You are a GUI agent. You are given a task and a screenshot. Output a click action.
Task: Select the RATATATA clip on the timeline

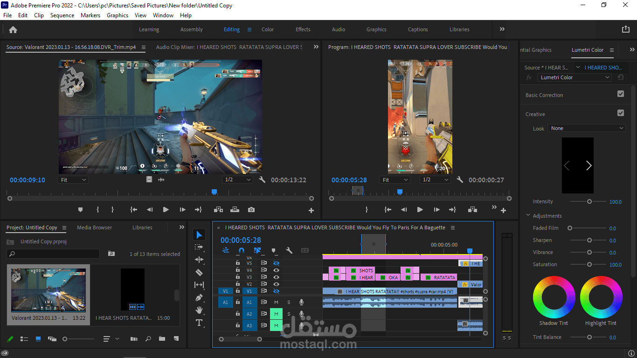click(x=439, y=277)
